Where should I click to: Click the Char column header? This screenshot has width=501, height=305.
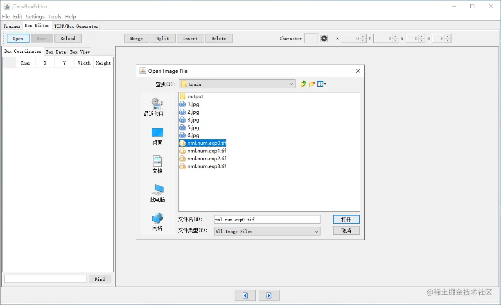pyautogui.click(x=25, y=63)
